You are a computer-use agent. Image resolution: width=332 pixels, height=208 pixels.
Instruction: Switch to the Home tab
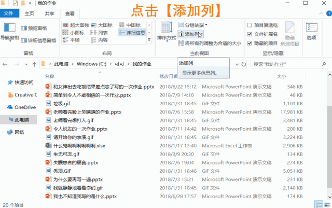29,13
